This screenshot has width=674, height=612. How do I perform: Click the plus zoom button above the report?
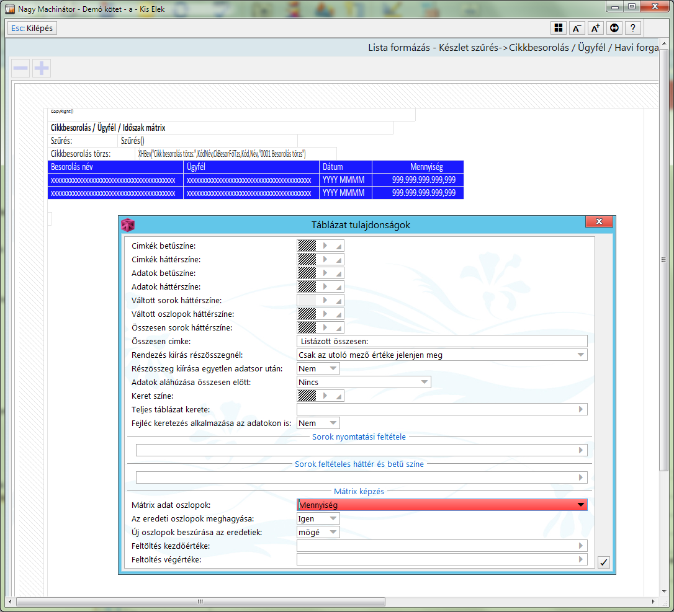[x=42, y=68]
